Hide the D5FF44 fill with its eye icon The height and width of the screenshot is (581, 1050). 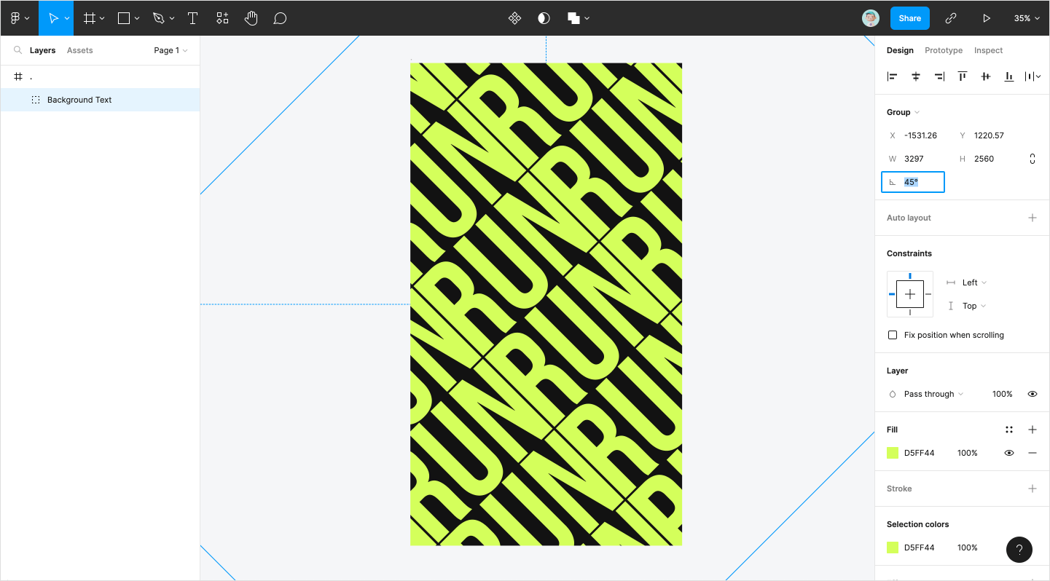(x=1009, y=453)
